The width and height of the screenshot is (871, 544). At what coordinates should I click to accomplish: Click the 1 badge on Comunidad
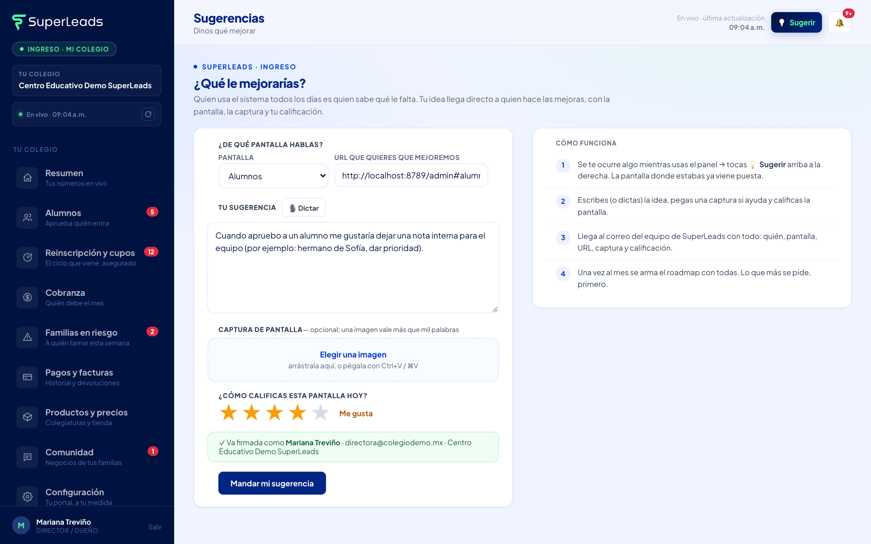click(153, 451)
